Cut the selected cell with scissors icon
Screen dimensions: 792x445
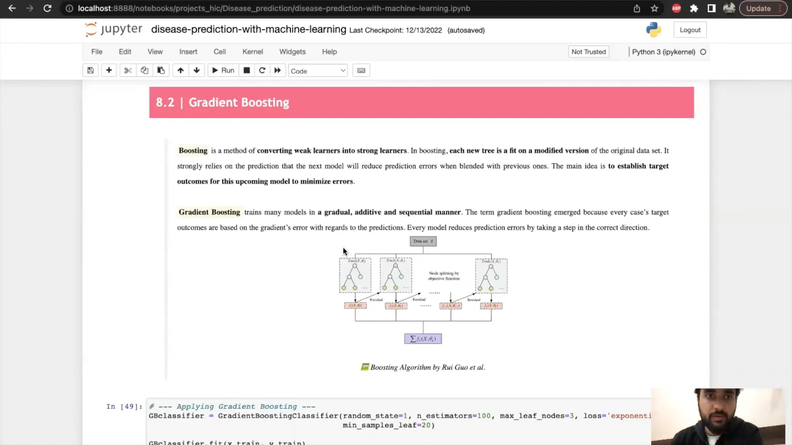(x=127, y=70)
